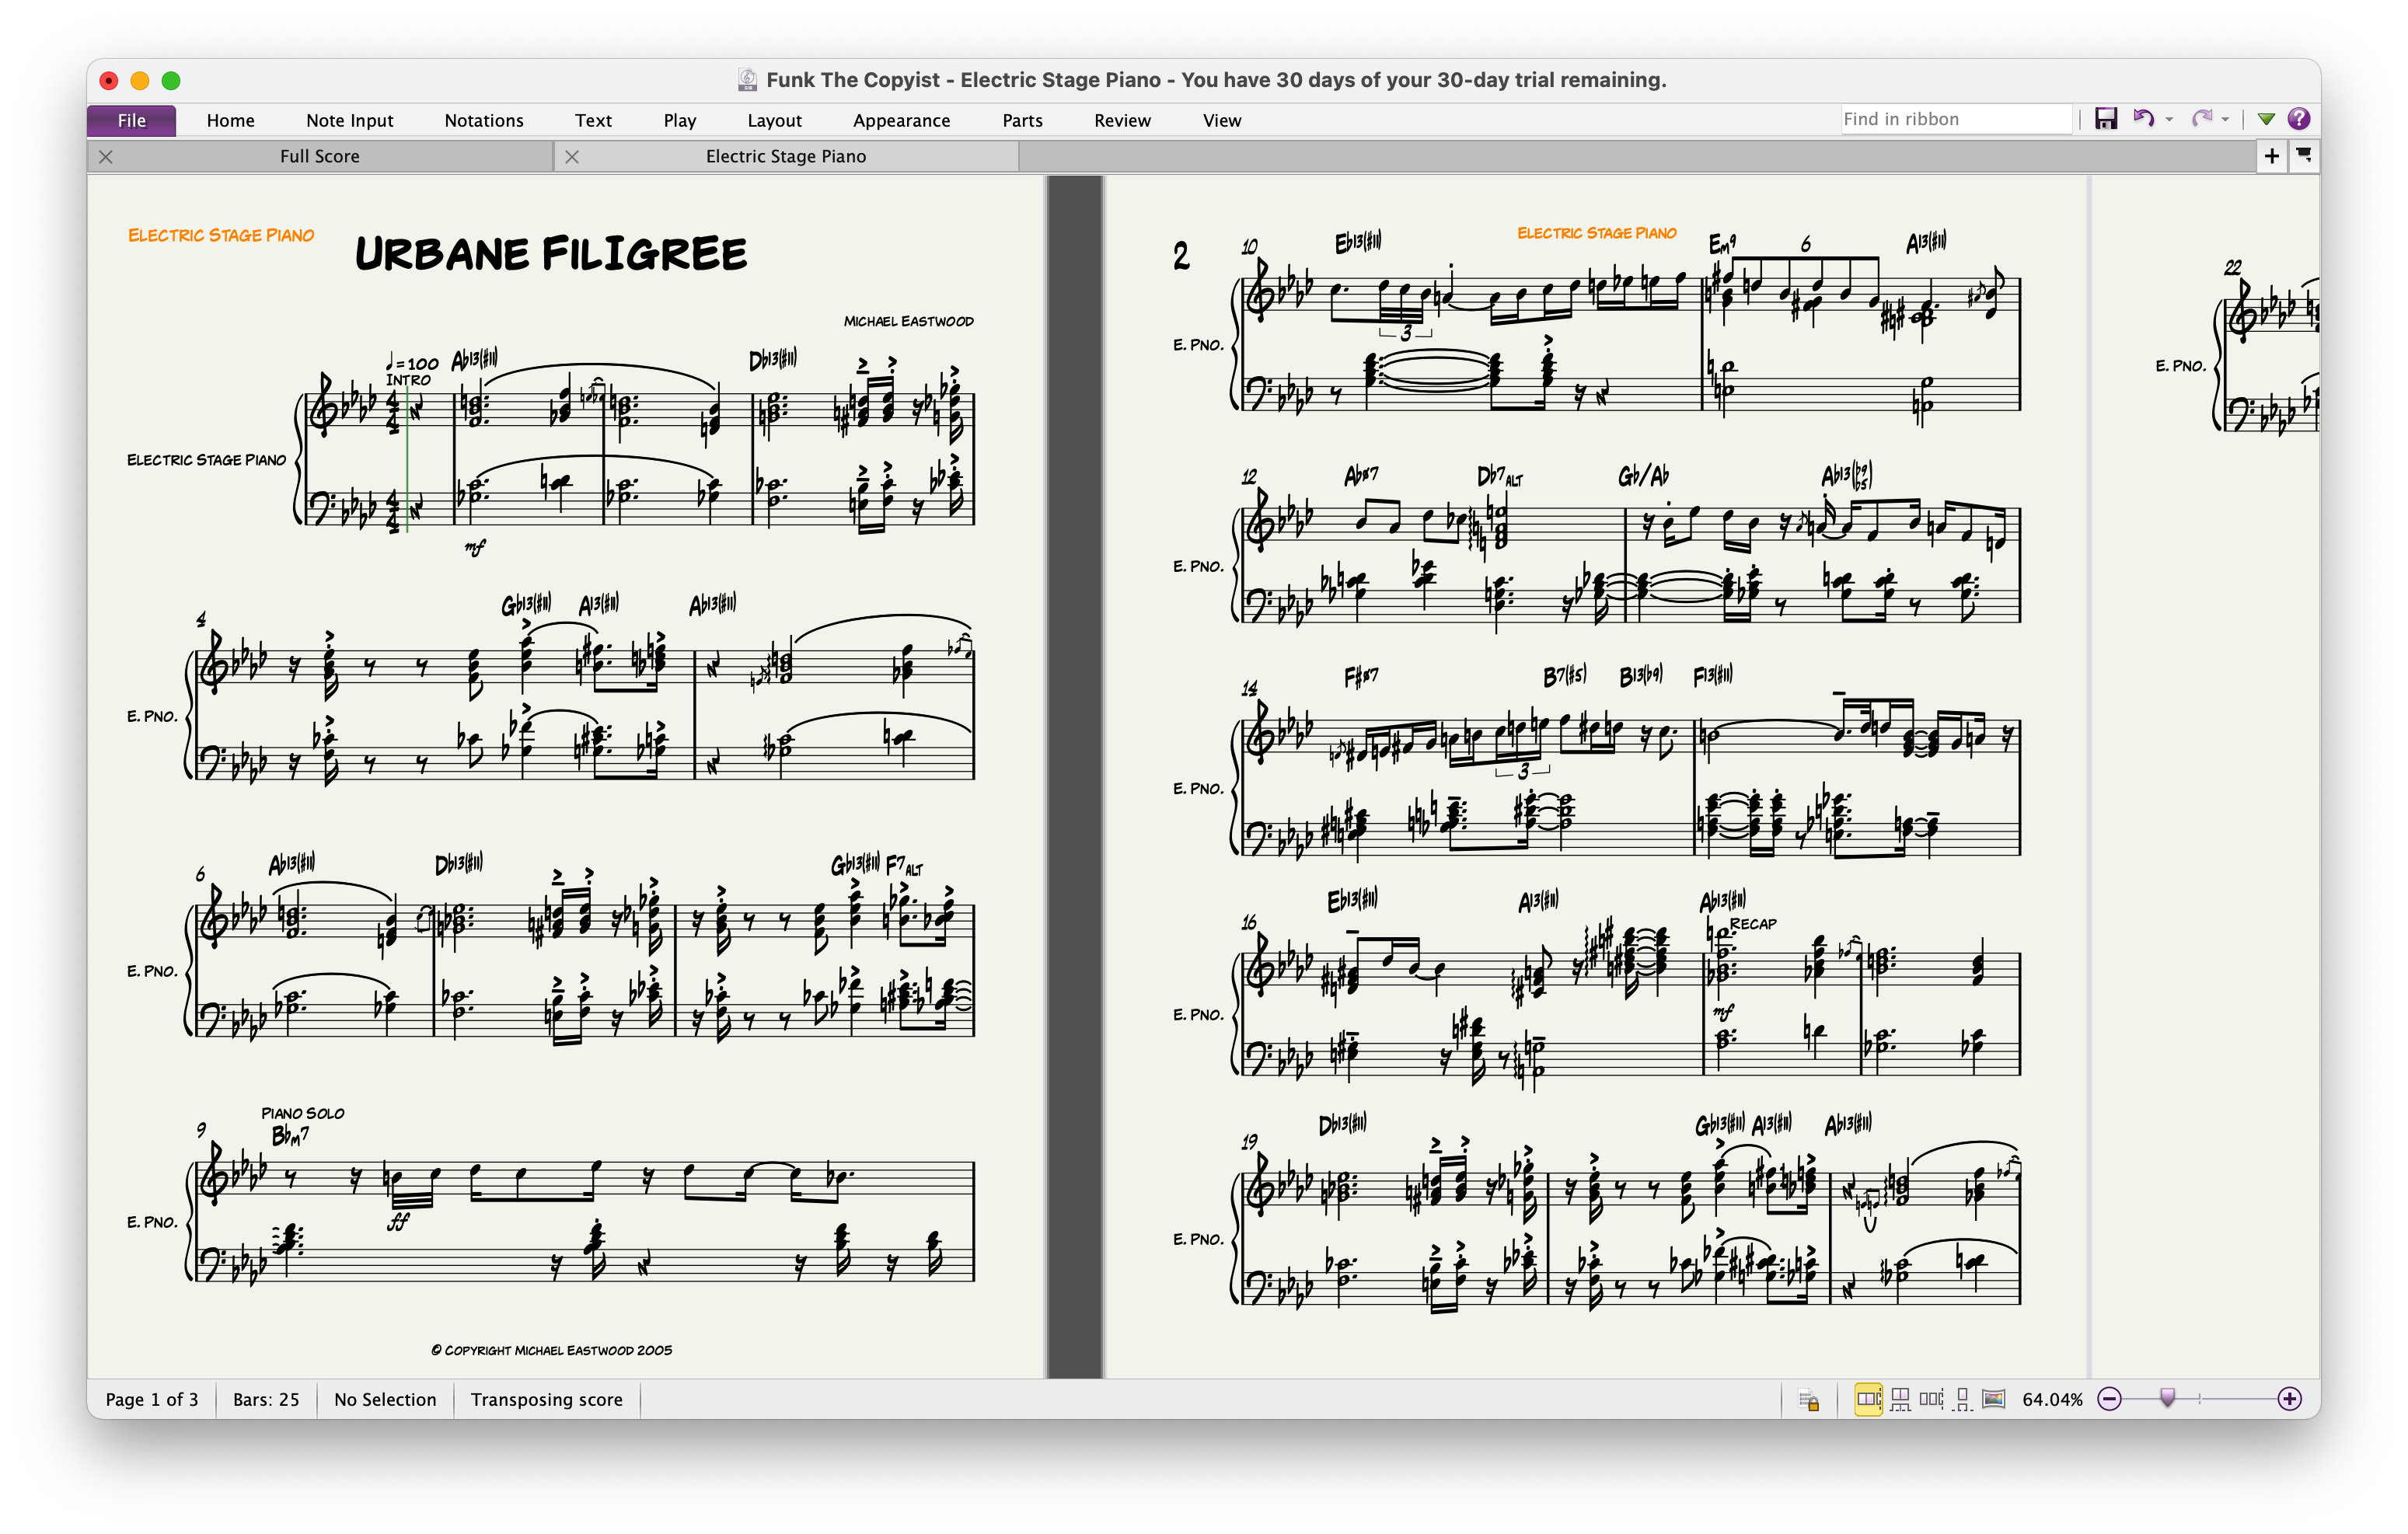Open the Parts ribbon tab

click(x=1023, y=120)
